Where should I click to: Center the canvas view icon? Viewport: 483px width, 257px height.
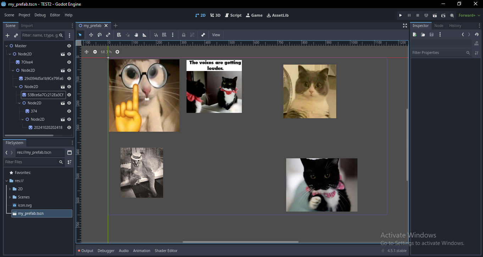coord(87,52)
